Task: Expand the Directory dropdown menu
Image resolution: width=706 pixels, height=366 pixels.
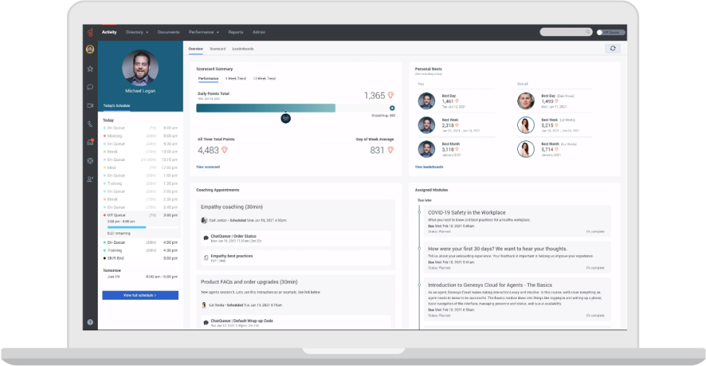Action: [136, 32]
